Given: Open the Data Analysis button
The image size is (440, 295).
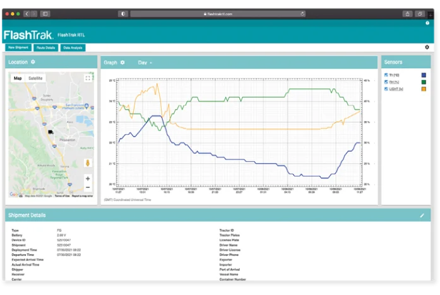Looking at the screenshot, I should (73, 47).
